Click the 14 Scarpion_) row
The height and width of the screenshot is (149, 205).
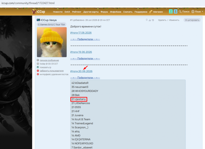click(80, 127)
